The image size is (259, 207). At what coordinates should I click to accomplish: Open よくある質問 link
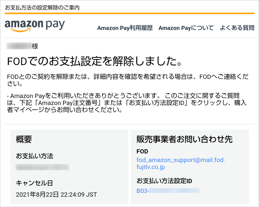click(x=237, y=28)
